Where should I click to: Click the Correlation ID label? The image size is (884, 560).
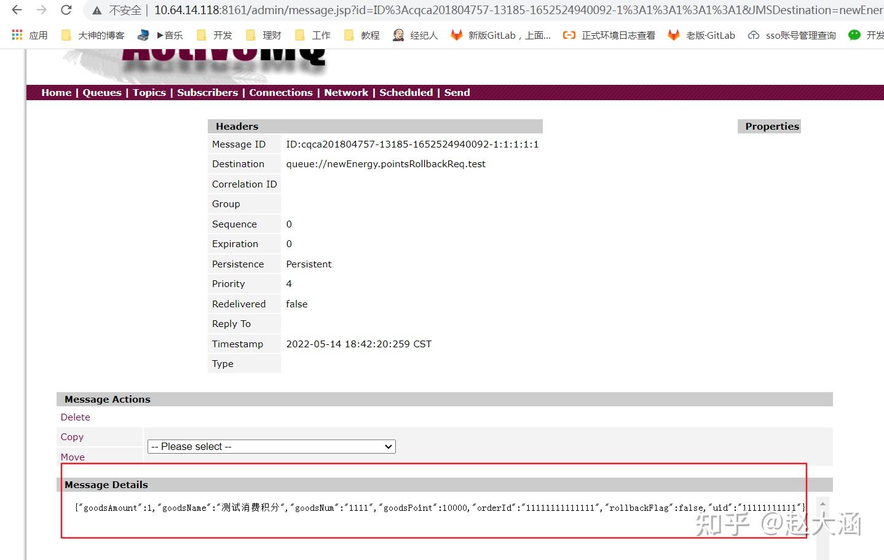(x=244, y=184)
